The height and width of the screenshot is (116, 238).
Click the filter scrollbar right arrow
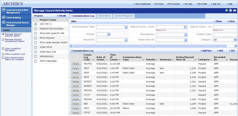click(236, 46)
